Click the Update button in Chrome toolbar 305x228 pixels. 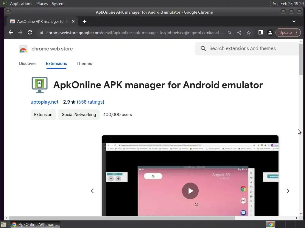(x=286, y=33)
